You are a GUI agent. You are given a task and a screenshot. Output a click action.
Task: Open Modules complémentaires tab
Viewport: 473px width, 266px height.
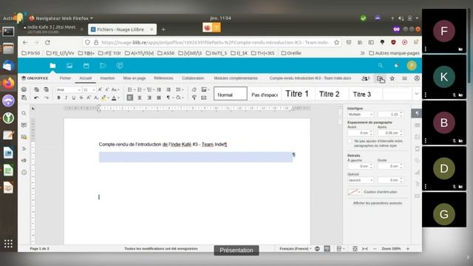236,78
